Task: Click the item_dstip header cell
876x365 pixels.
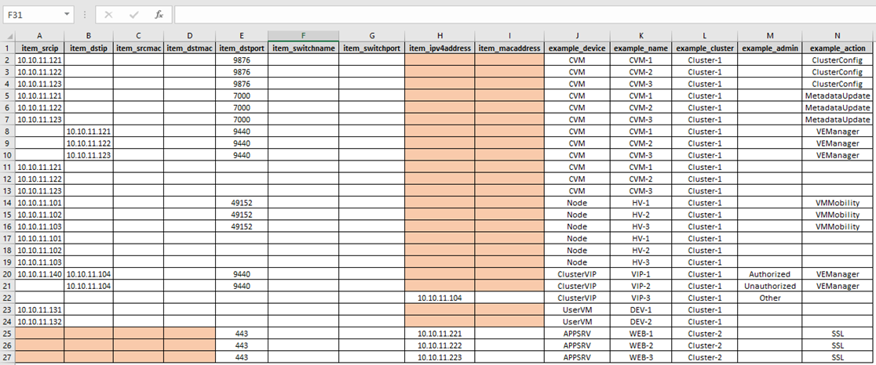Action: pos(89,48)
